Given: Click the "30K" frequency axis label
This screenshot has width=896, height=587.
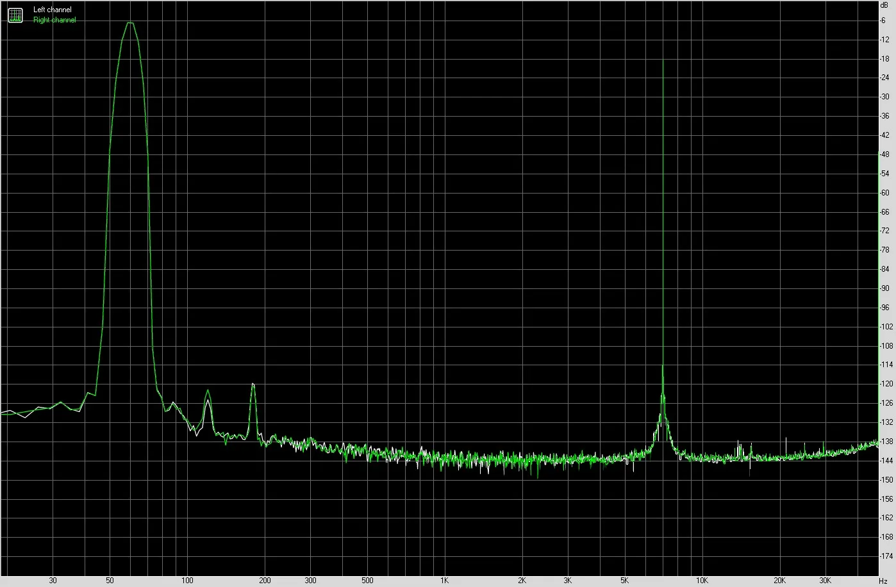Looking at the screenshot, I should [x=825, y=581].
